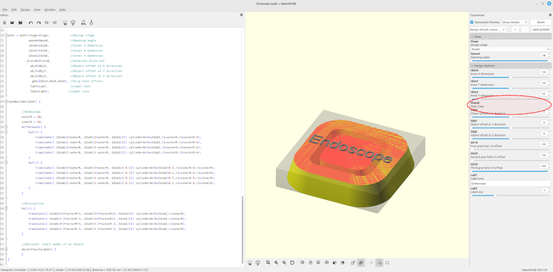
Task: Click the Export as STL icon
Action: click(x=83, y=23)
